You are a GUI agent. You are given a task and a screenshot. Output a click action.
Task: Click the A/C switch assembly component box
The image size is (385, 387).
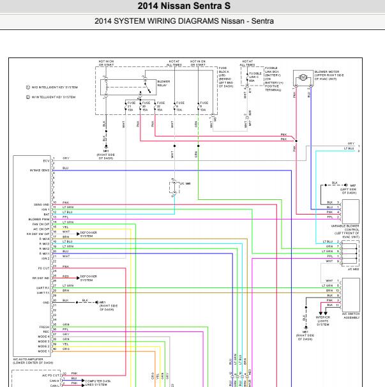(351, 295)
